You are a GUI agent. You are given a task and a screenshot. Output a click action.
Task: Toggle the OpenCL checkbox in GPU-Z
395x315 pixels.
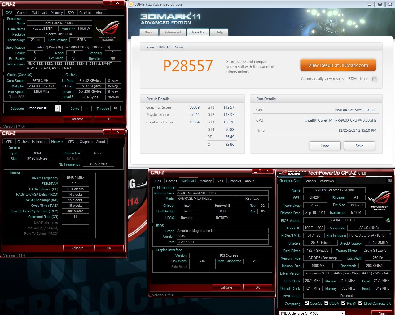coord(306,304)
